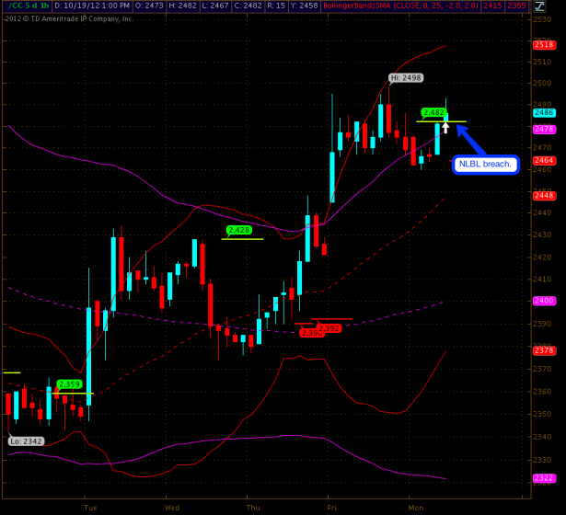566x515 pixels.
Task: Click the magenta 2322 price axis tag
Action: click(x=543, y=478)
